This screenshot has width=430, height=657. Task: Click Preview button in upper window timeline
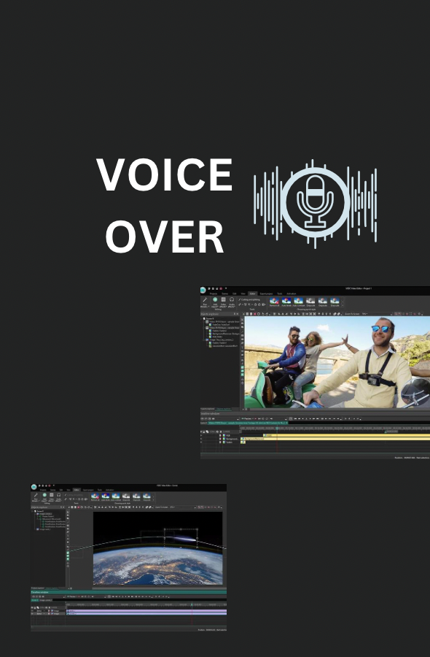(x=246, y=418)
